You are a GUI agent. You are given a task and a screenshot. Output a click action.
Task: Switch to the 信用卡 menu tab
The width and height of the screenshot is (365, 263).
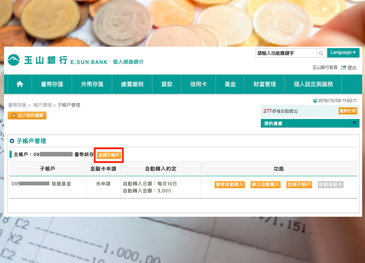click(x=198, y=84)
